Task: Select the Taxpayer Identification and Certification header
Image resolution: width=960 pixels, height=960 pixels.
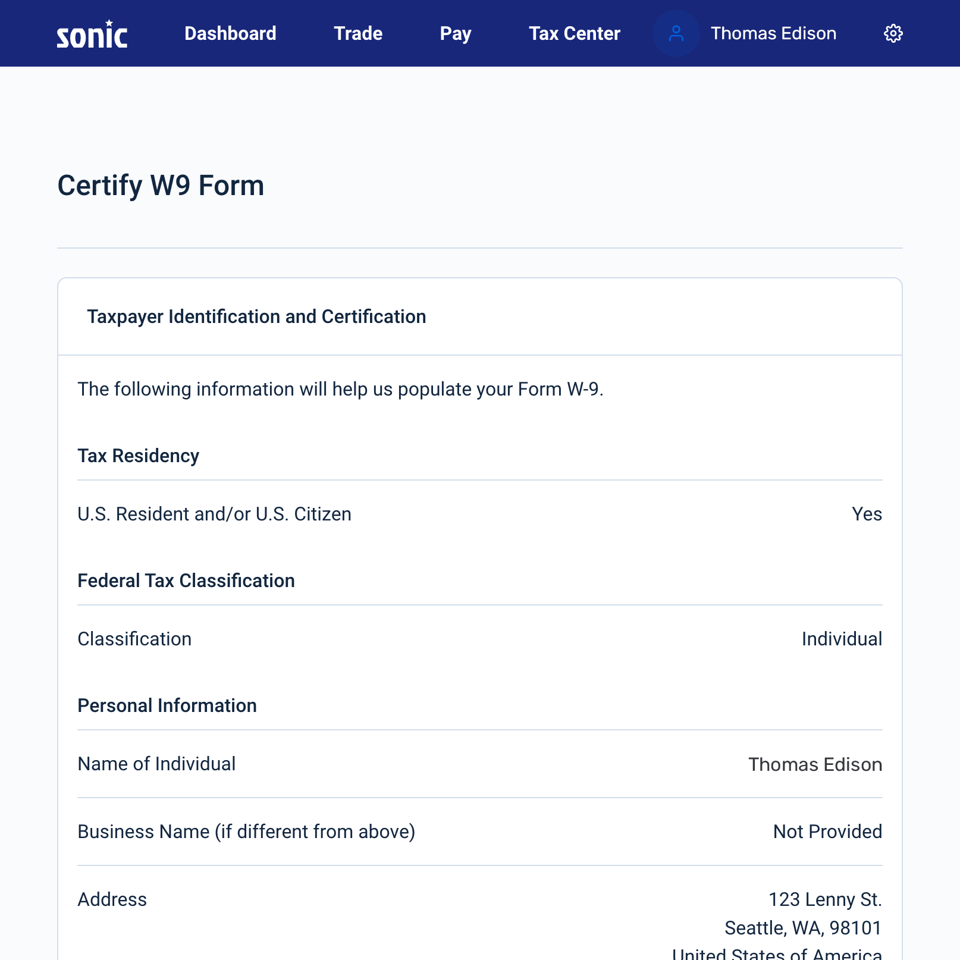Action: pos(257,316)
